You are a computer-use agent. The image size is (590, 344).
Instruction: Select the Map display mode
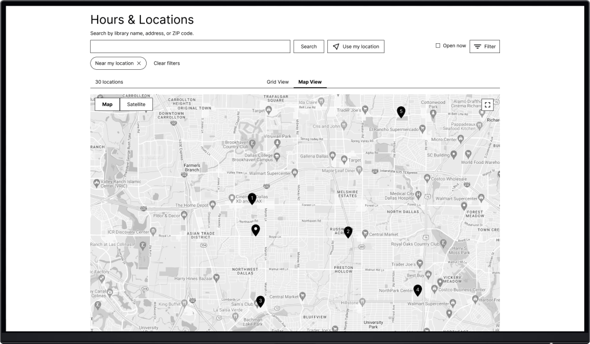107,104
